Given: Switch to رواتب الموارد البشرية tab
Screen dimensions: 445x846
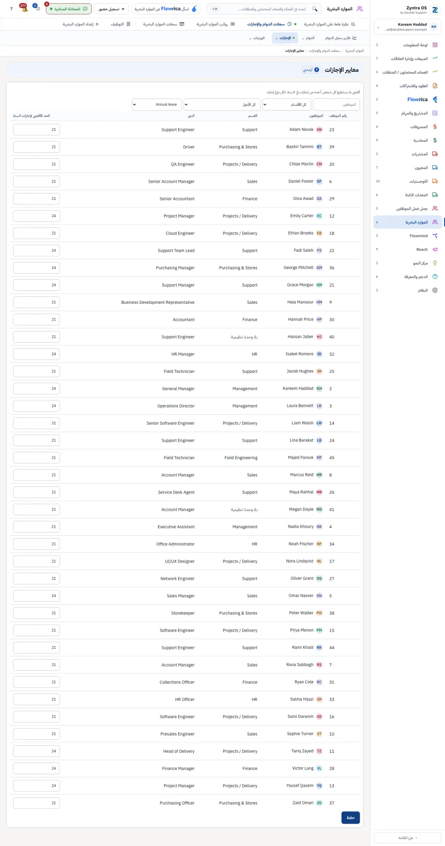Looking at the screenshot, I should [x=216, y=24].
